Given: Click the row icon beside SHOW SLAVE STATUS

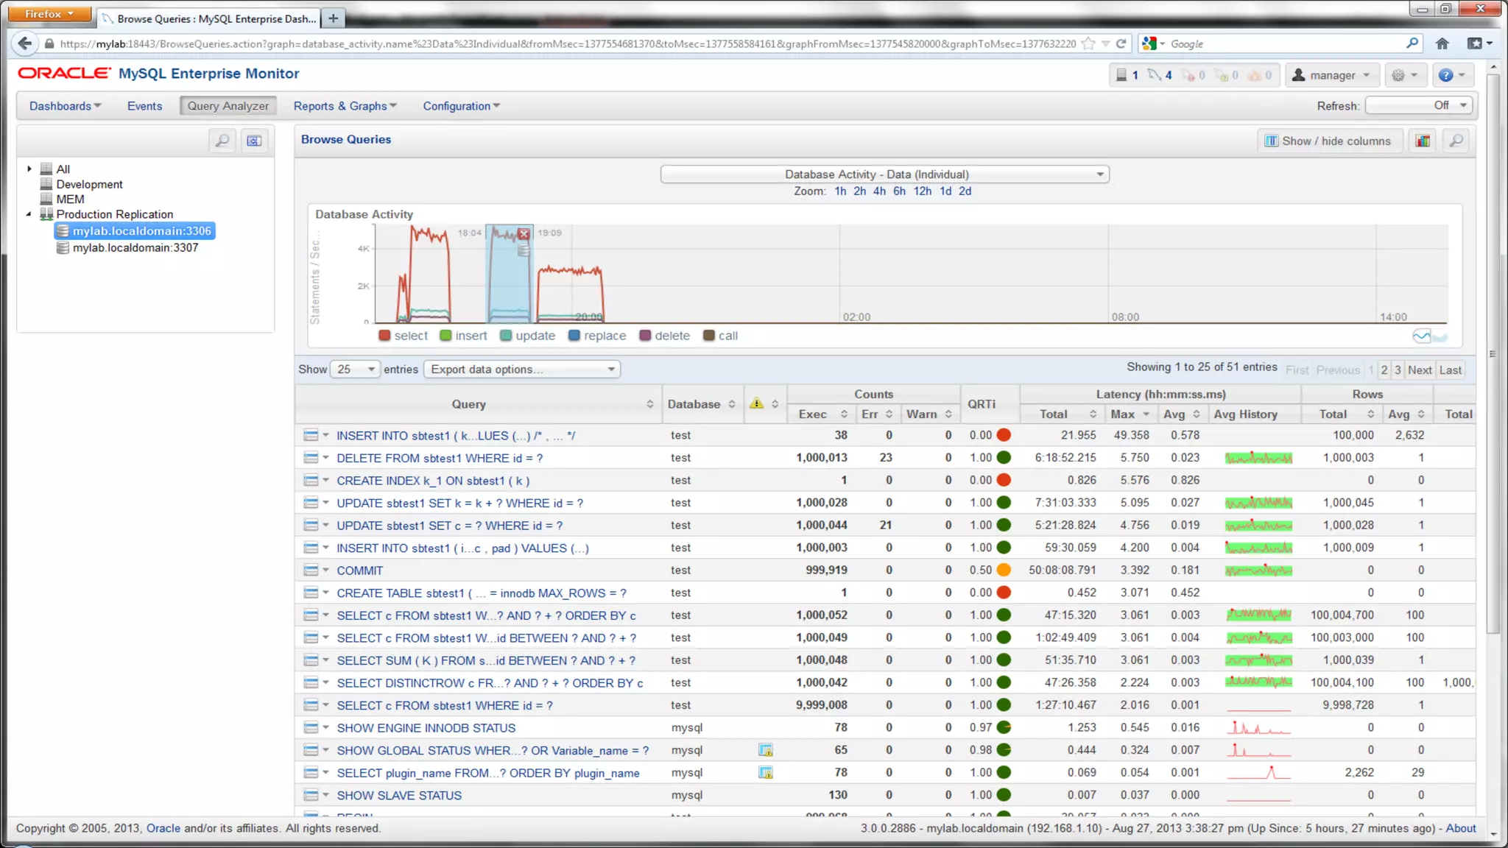Looking at the screenshot, I should coord(311,796).
